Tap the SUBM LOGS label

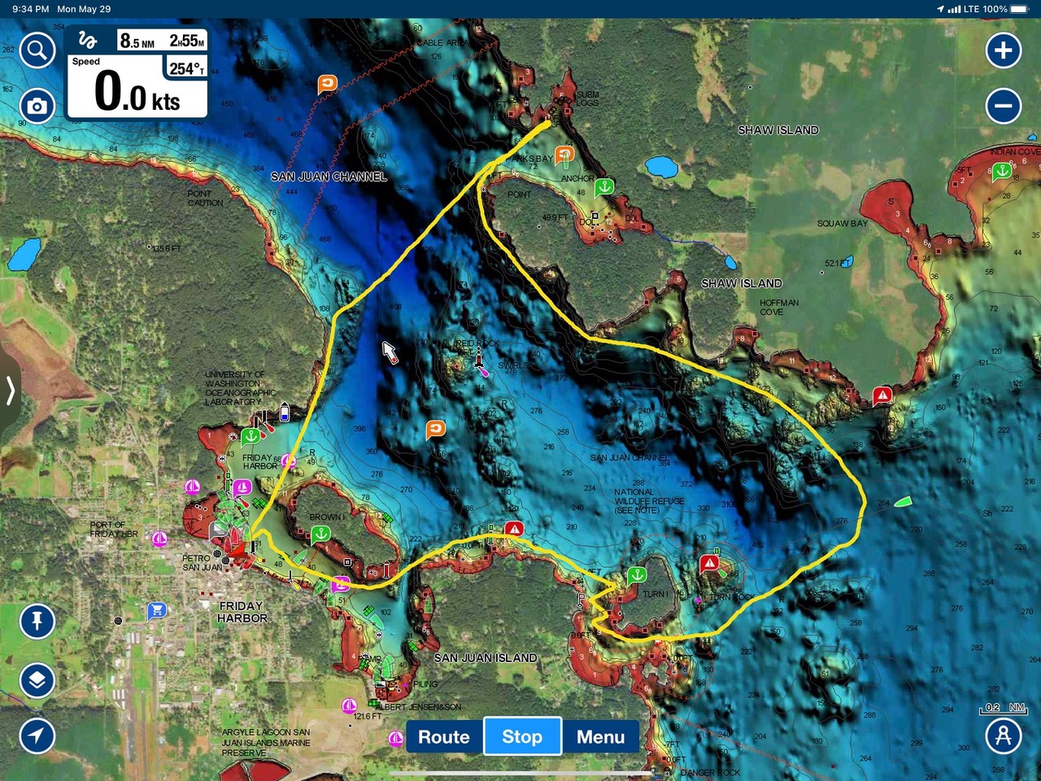coord(587,99)
